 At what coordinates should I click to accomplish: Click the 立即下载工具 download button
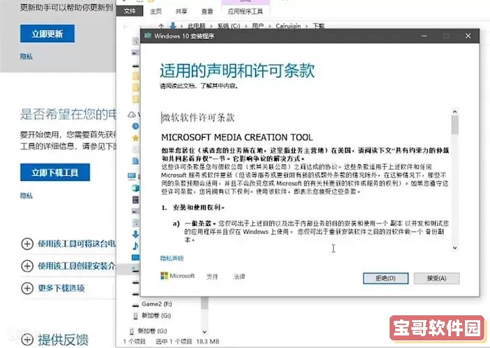55,173
